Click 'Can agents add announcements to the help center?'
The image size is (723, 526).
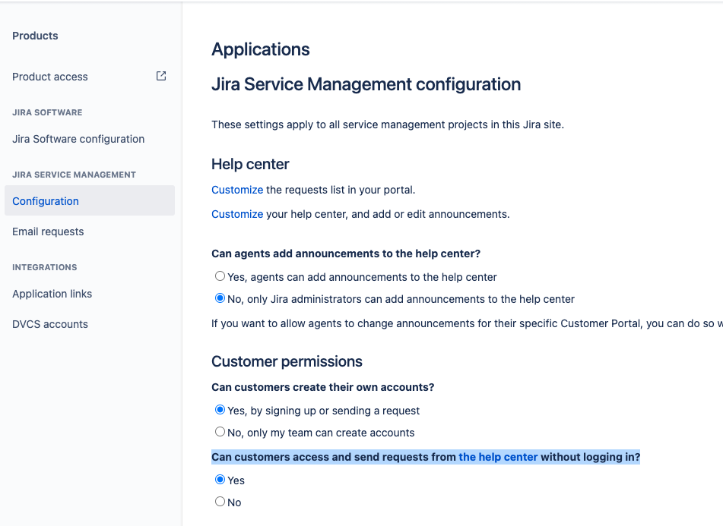coord(346,254)
